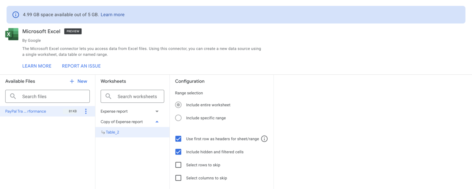Click the 81 KB file size label
472x189 pixels.
click(73, 111)
